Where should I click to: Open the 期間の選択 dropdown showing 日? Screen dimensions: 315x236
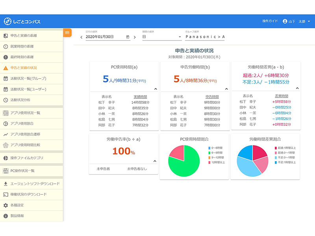tap(162, 37)
